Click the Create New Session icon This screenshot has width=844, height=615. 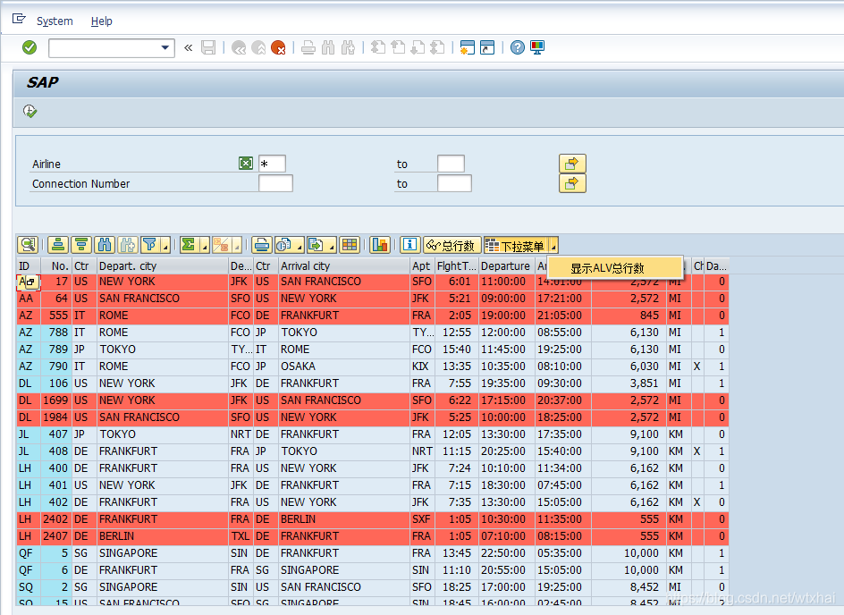468,47
